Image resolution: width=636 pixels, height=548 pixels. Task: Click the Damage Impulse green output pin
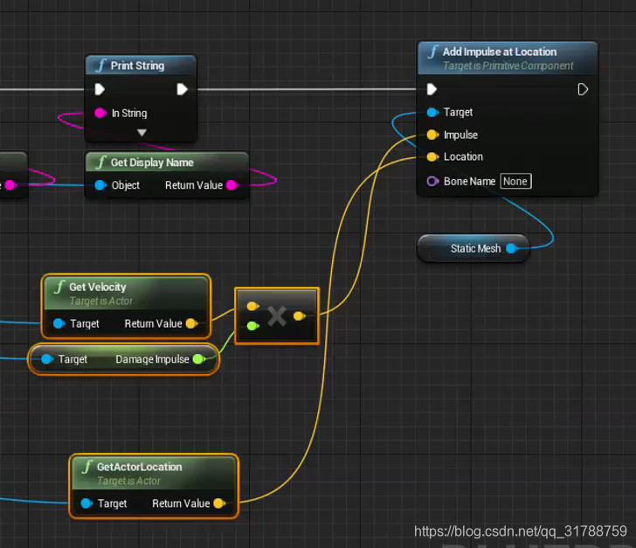[199, 359]
